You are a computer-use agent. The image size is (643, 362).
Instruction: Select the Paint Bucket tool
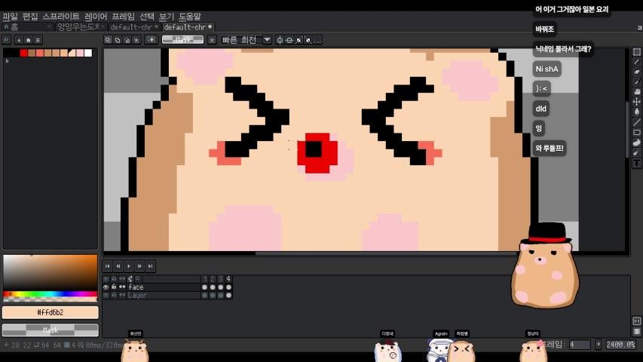coord(636,112)
